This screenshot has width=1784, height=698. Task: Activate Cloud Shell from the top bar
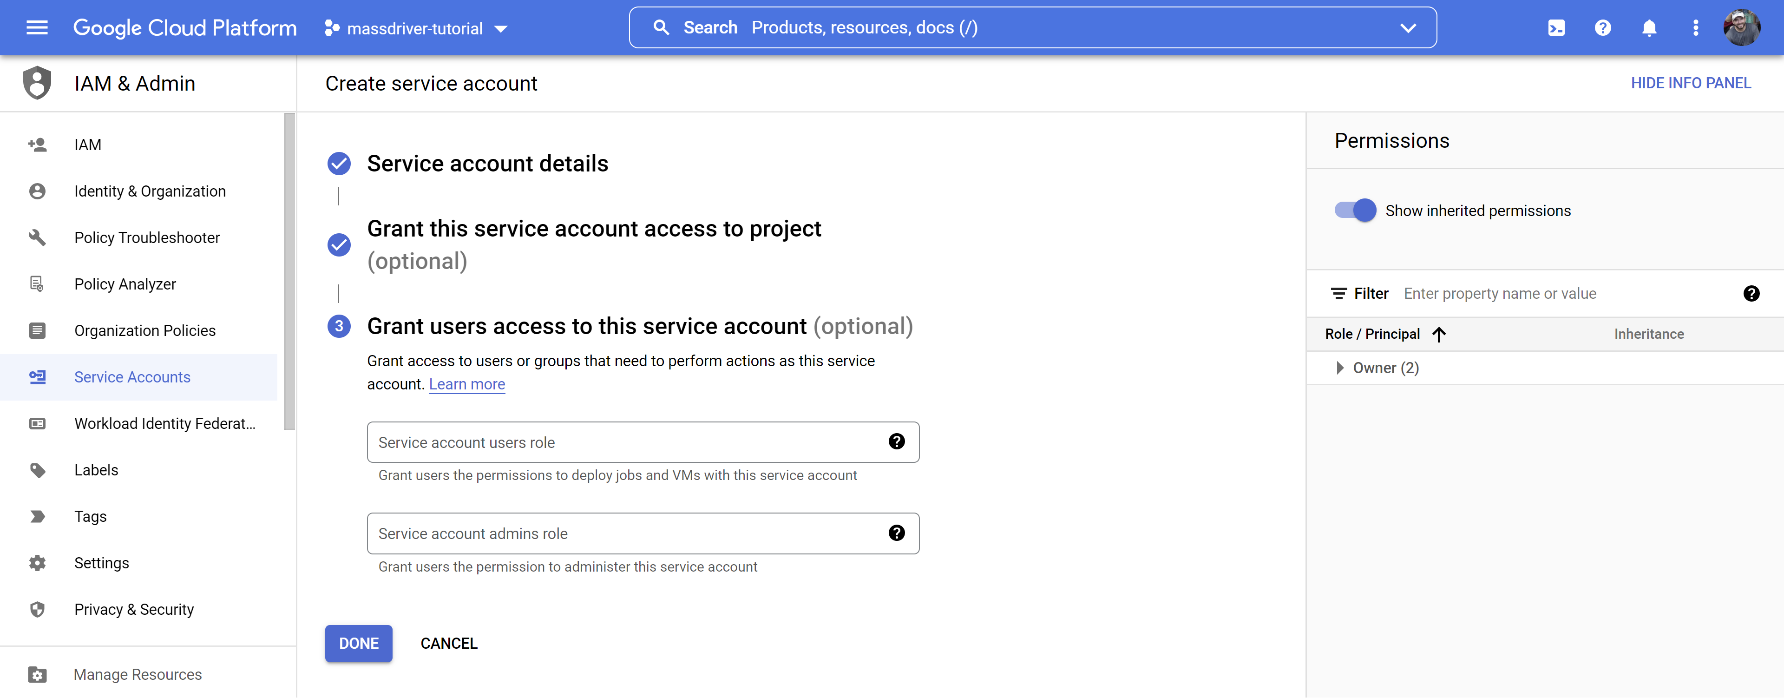pos(1556,28)
